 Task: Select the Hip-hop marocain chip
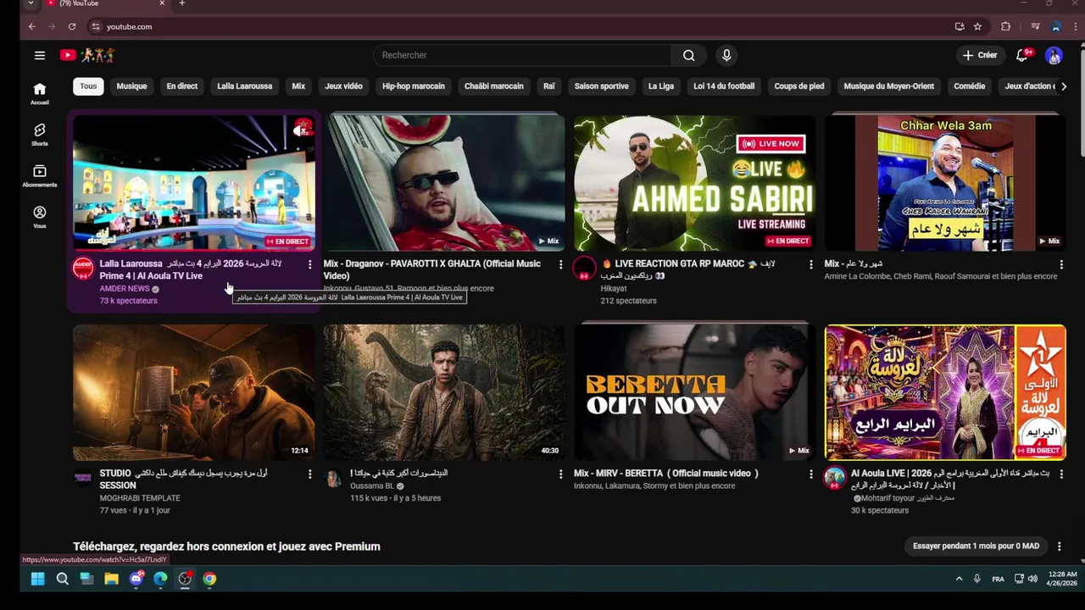tap(413, 86)
